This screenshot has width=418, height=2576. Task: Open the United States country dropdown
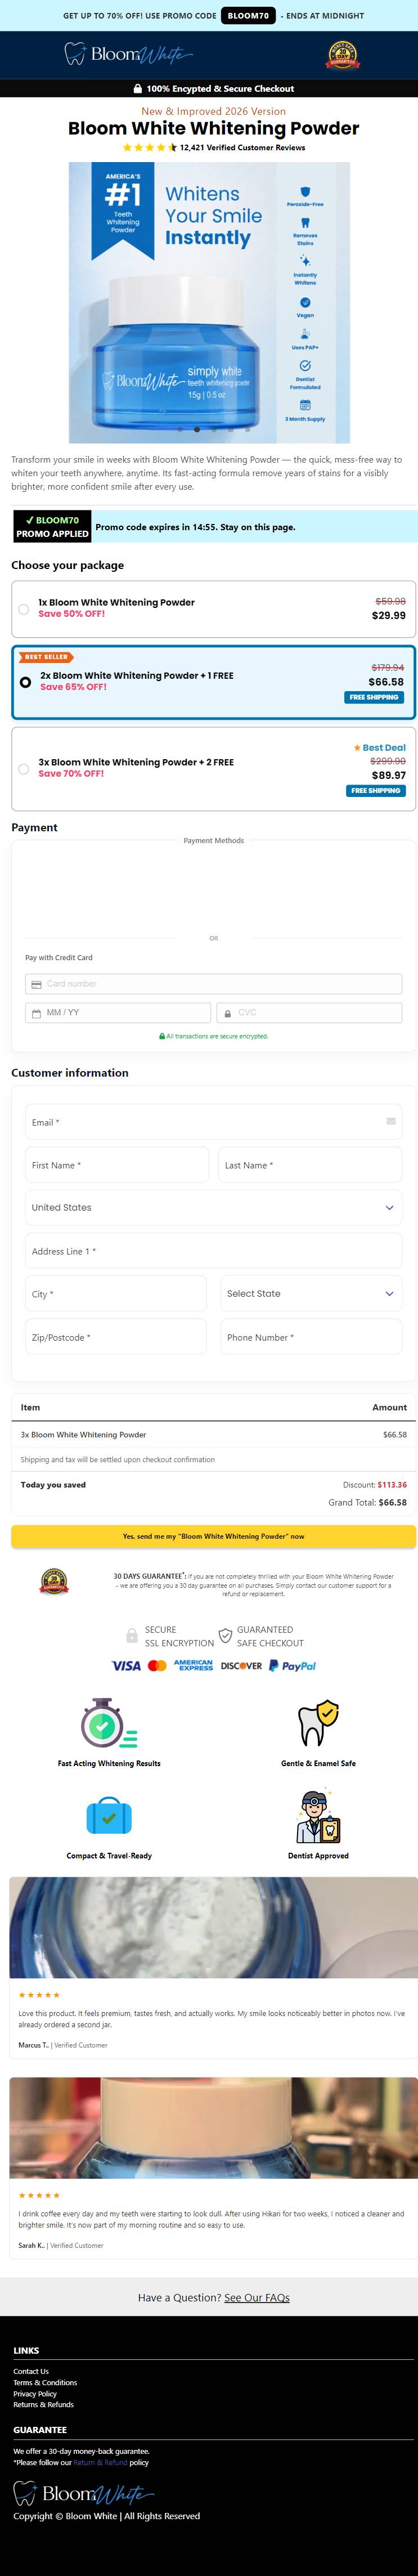pyautogui.click(x=213, y=1208)
